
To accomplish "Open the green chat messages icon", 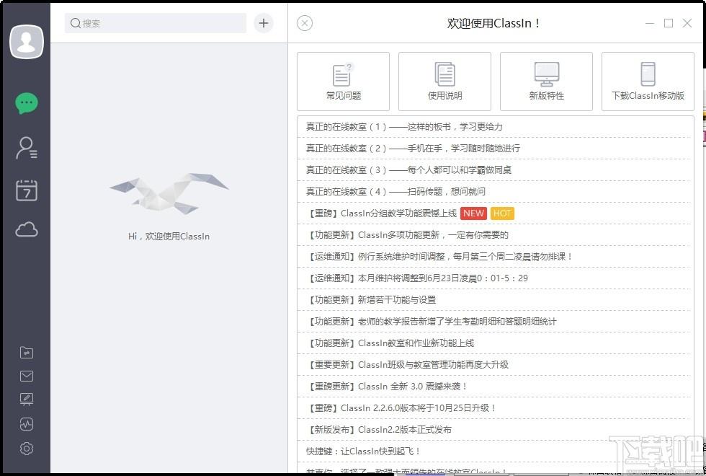I will click(27, 103).
